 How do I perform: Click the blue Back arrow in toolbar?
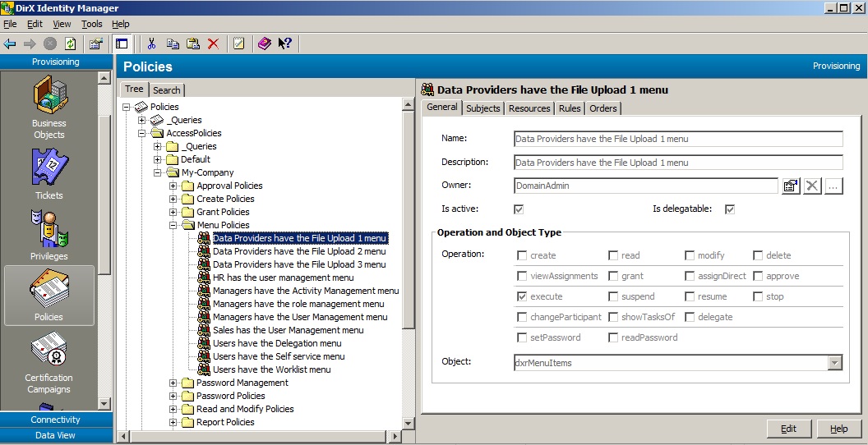[10, 44]
